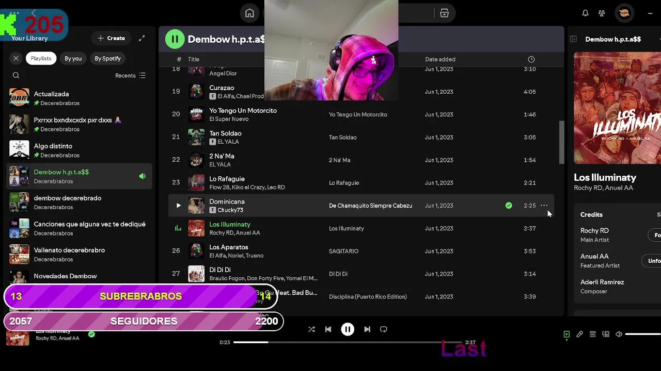This screenshot has height=371, width=661.
Task: Open De Chamaquito Siempre Cabezu album link
Action: (x=370, y=206)
